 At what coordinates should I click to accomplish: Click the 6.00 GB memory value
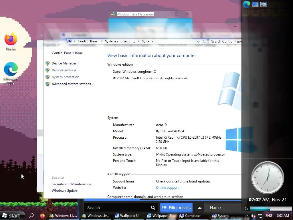(161, 148)
